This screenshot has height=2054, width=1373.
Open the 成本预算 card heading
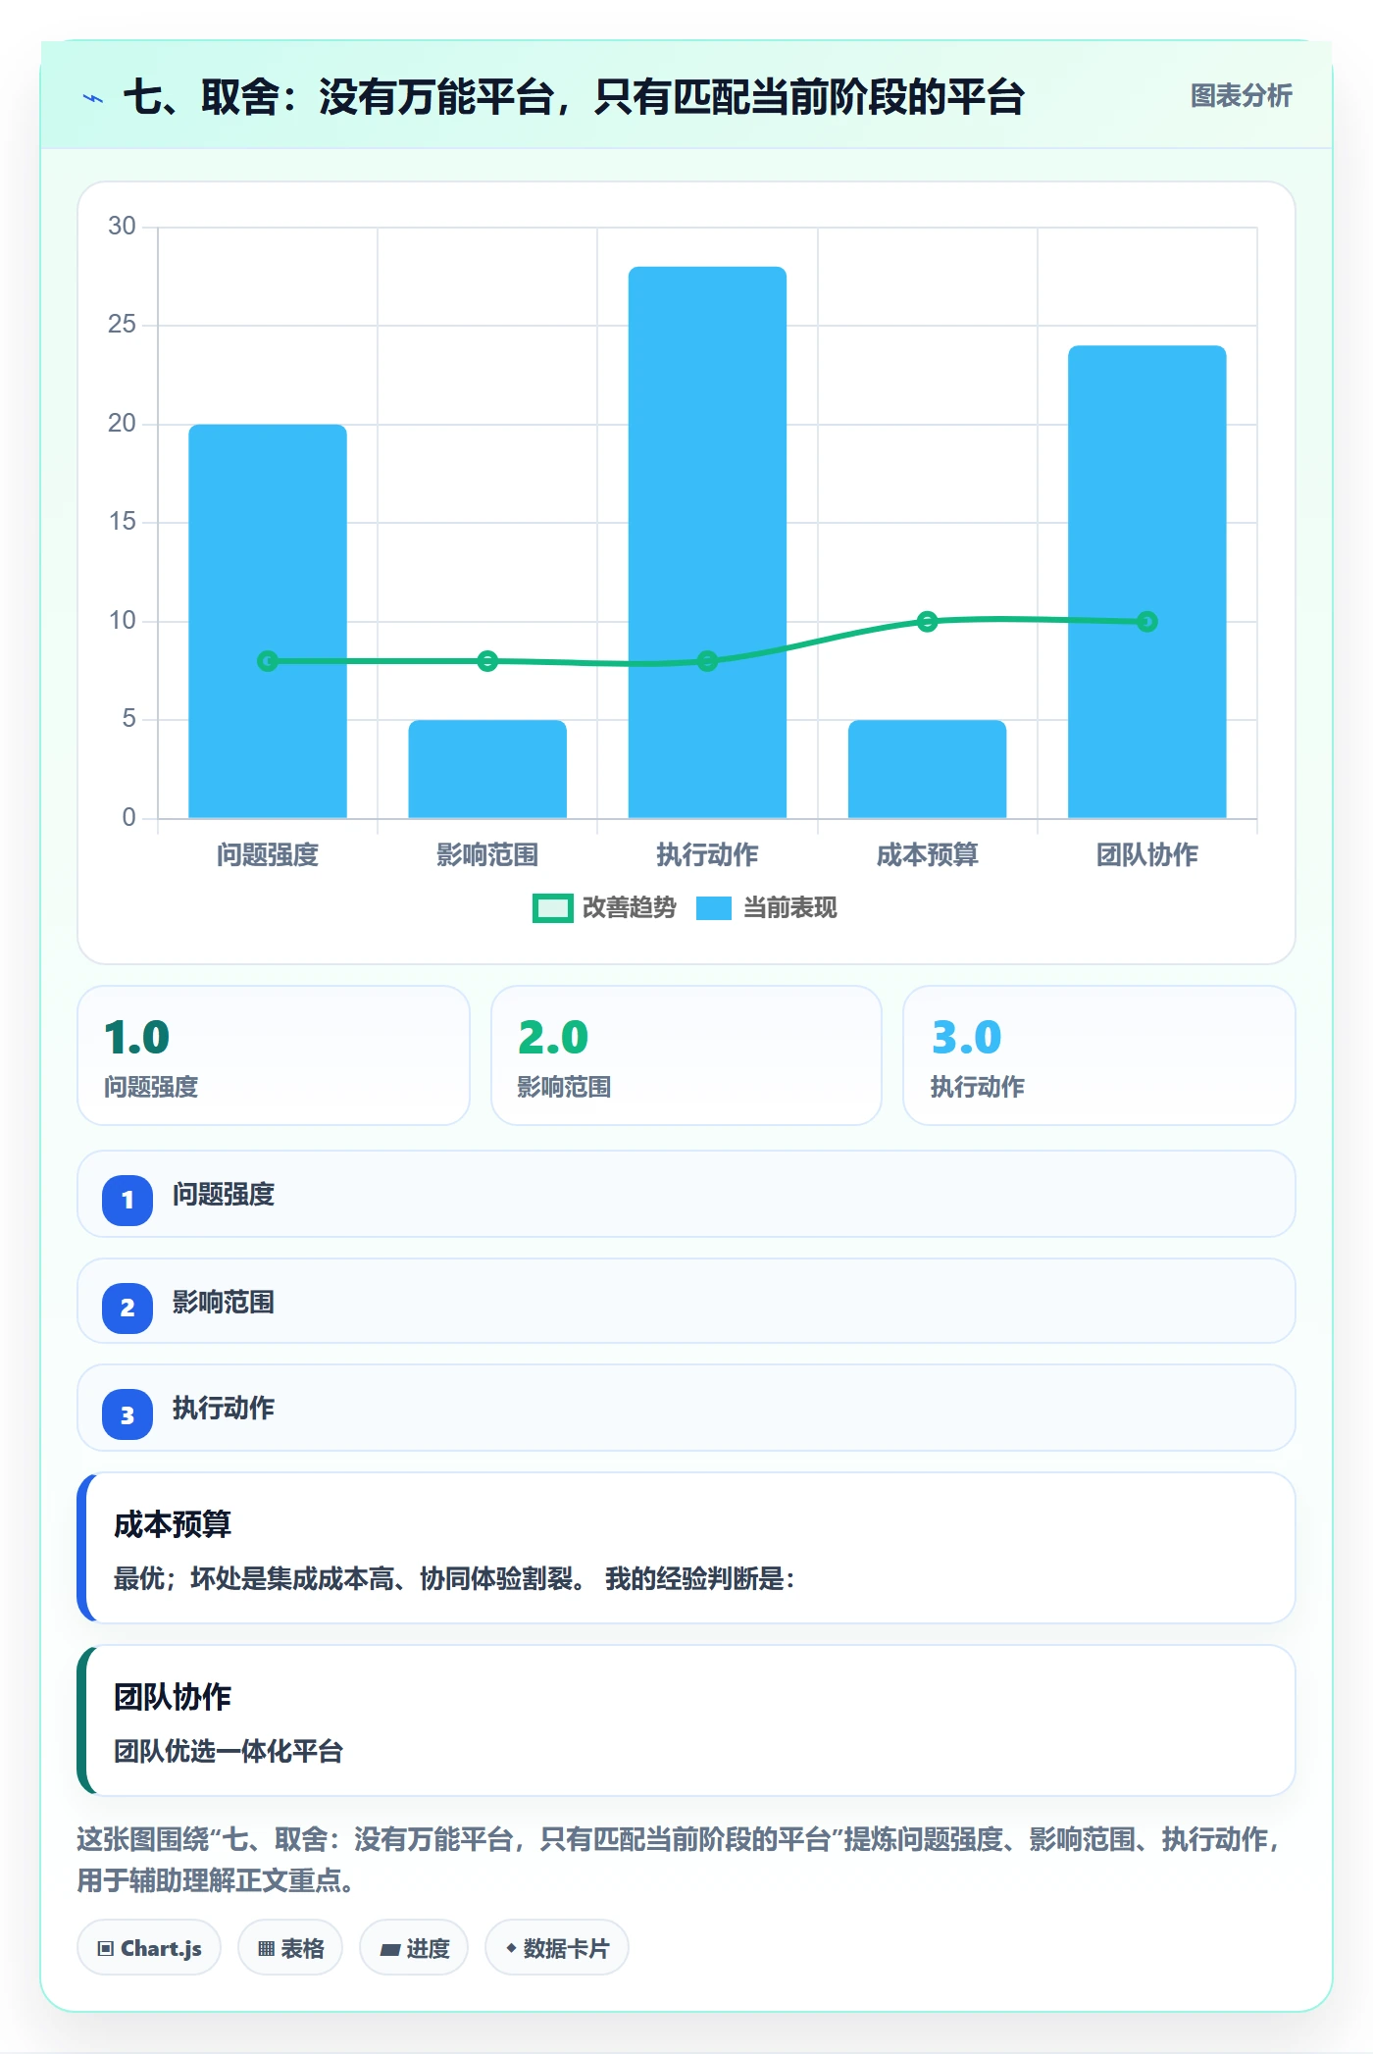(x=173, y=1524)
